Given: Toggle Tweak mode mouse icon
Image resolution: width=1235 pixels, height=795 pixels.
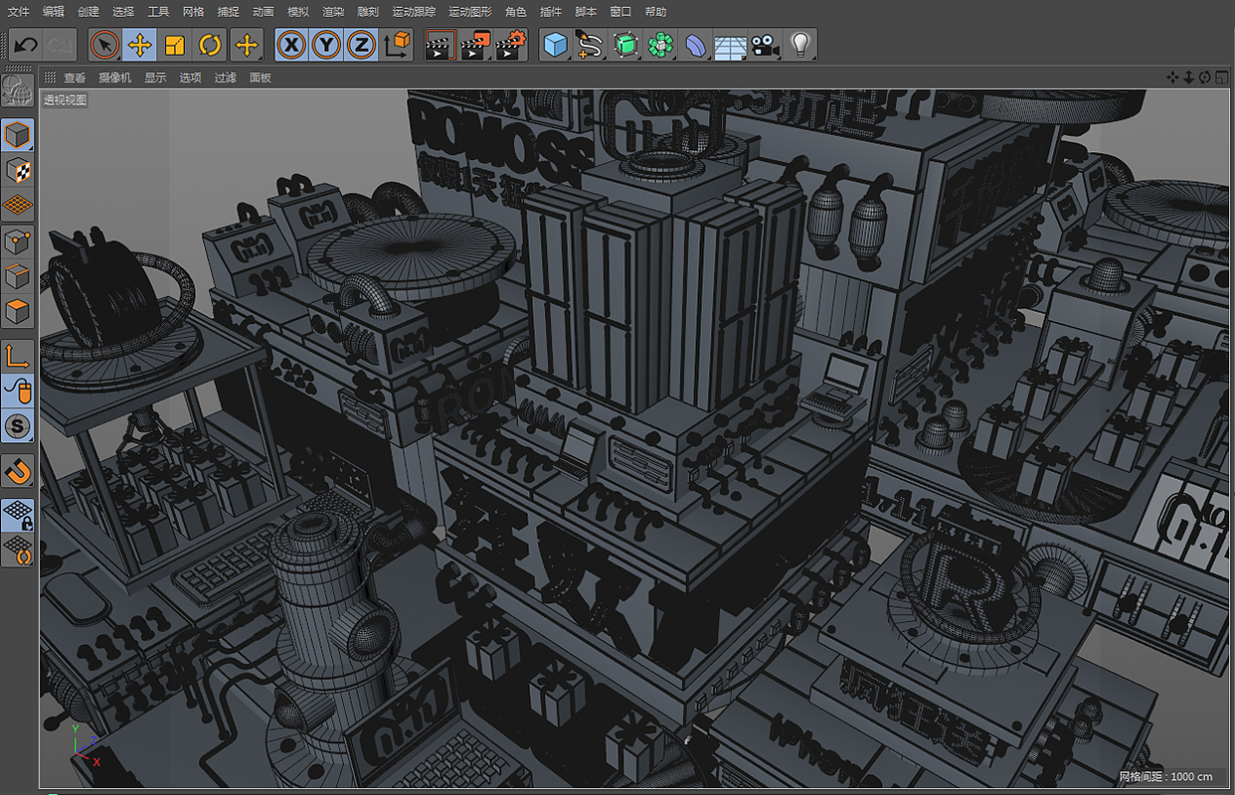Looking at the screenshot, I should [17, 391].
